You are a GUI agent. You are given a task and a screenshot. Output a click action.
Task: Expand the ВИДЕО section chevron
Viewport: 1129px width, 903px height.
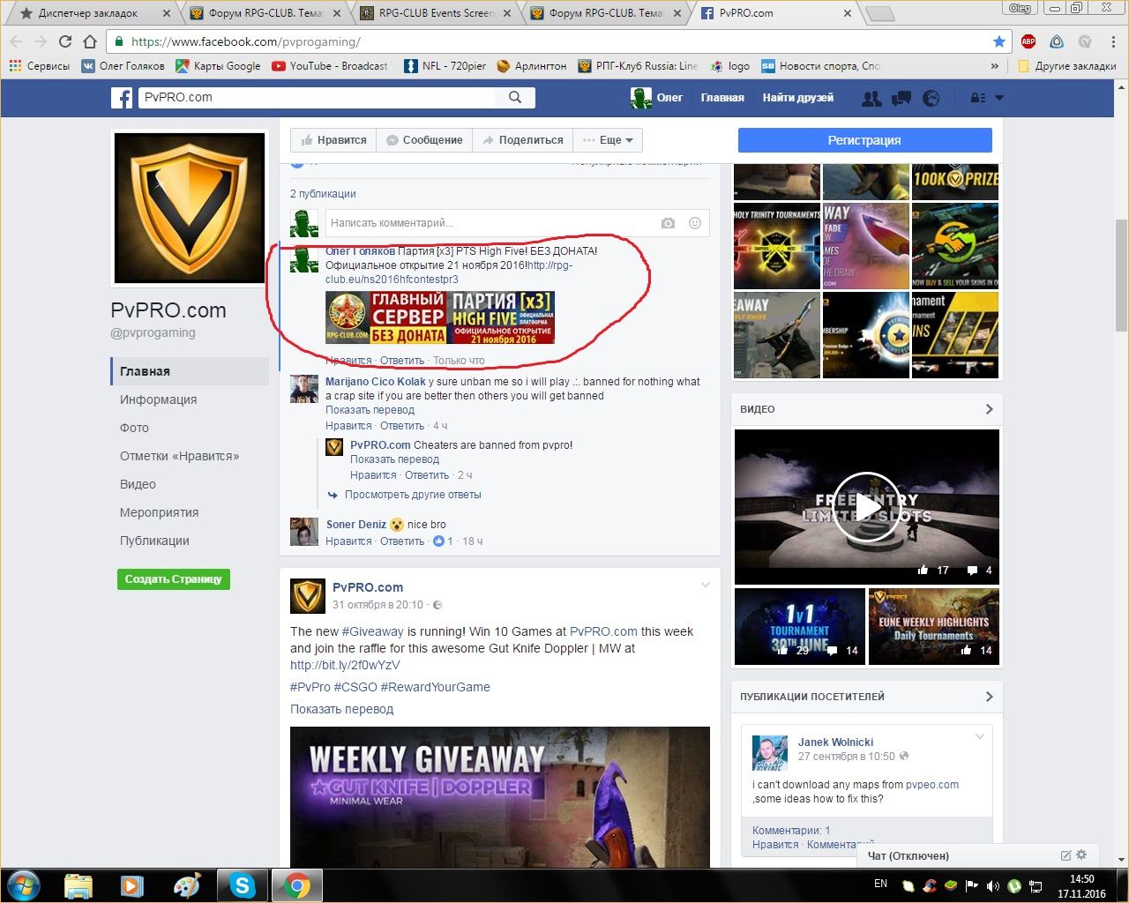(x=989, y=409)
